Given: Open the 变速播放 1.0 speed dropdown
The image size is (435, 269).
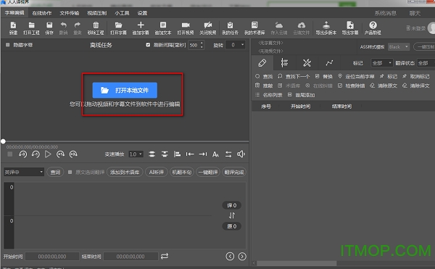Looking at the screenshot, I should point(136,154).
